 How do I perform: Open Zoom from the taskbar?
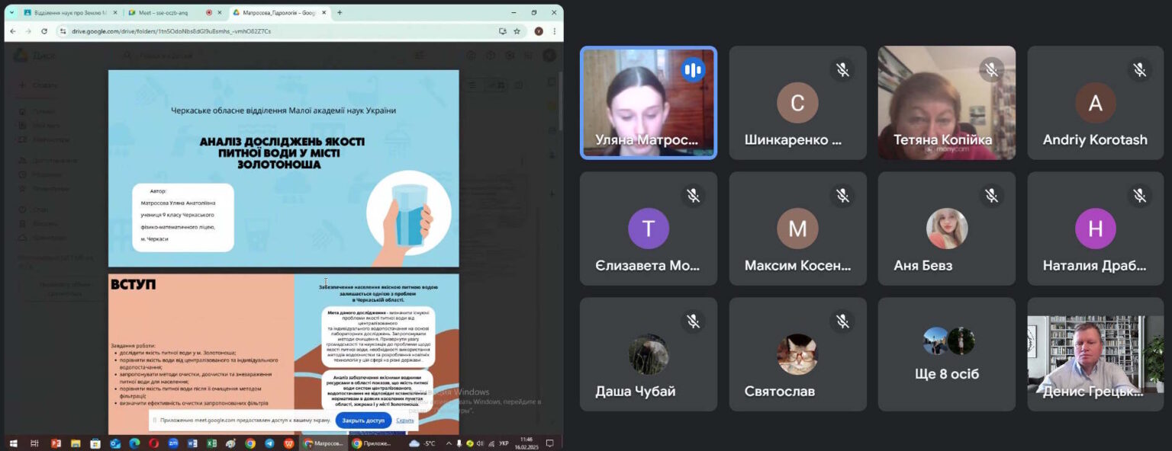173,443
